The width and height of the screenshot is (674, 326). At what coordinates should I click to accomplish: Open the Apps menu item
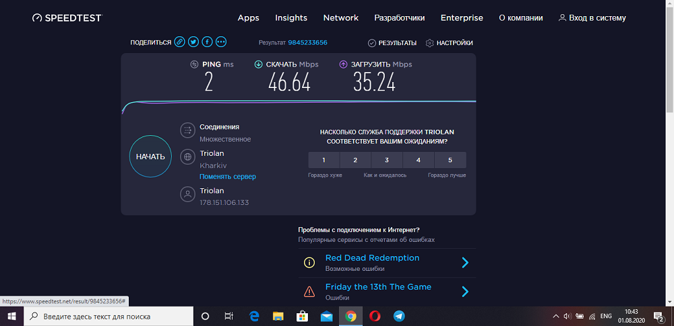249,18
